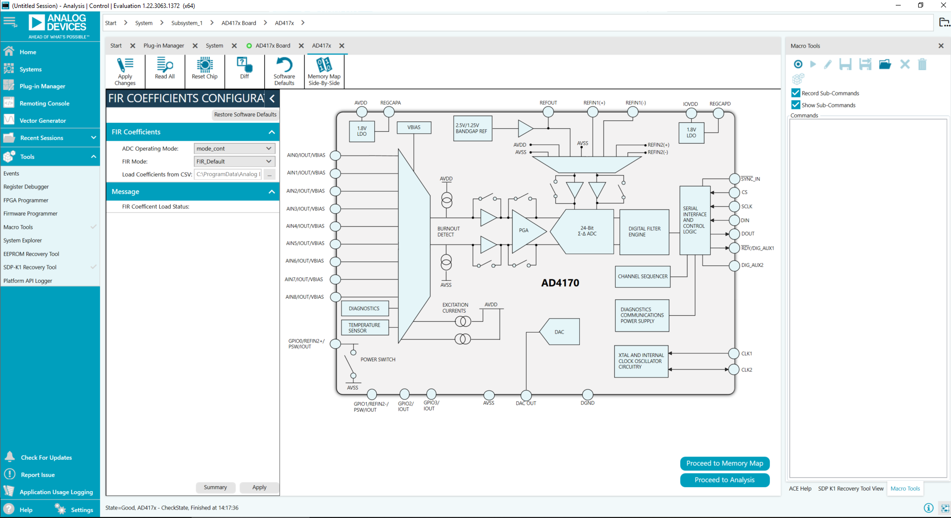The height and width of the screenshot is (518, 951).
Task: Click breadcrumb arrow after Subsystem_1
Action: coord(212,23)
